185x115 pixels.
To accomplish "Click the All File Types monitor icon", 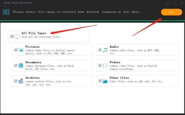I will [17, 36].
